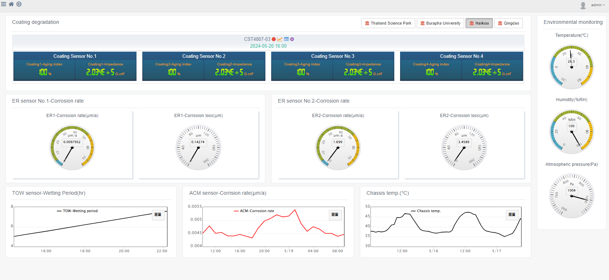The width and height of the screenshot is (609, 280).
Task: Click the red status dot beside CST4807-03
Action: [274, 39]
